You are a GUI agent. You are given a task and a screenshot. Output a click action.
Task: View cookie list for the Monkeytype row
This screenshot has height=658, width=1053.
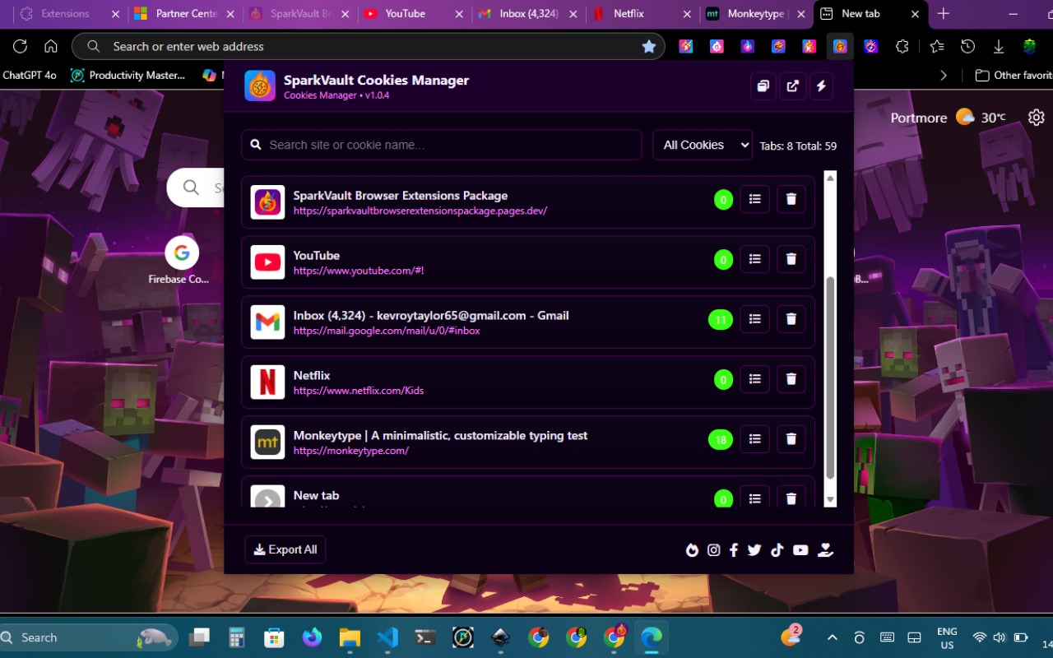[x=755, y=439]
